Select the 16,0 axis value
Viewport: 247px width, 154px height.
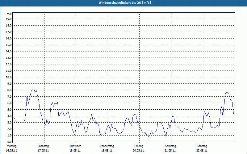click(x=8, y=38)
